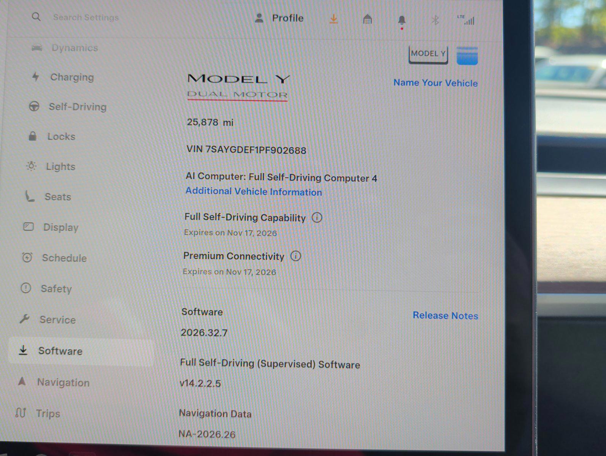
Task: Open the software download arrow icon in top bar
Action: point(333,19)
